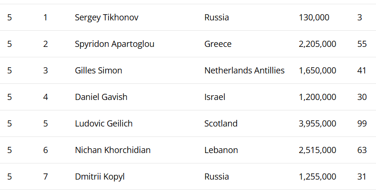Click the country Greece
This screenshot has height=190, width=376.
coord(218,44)
